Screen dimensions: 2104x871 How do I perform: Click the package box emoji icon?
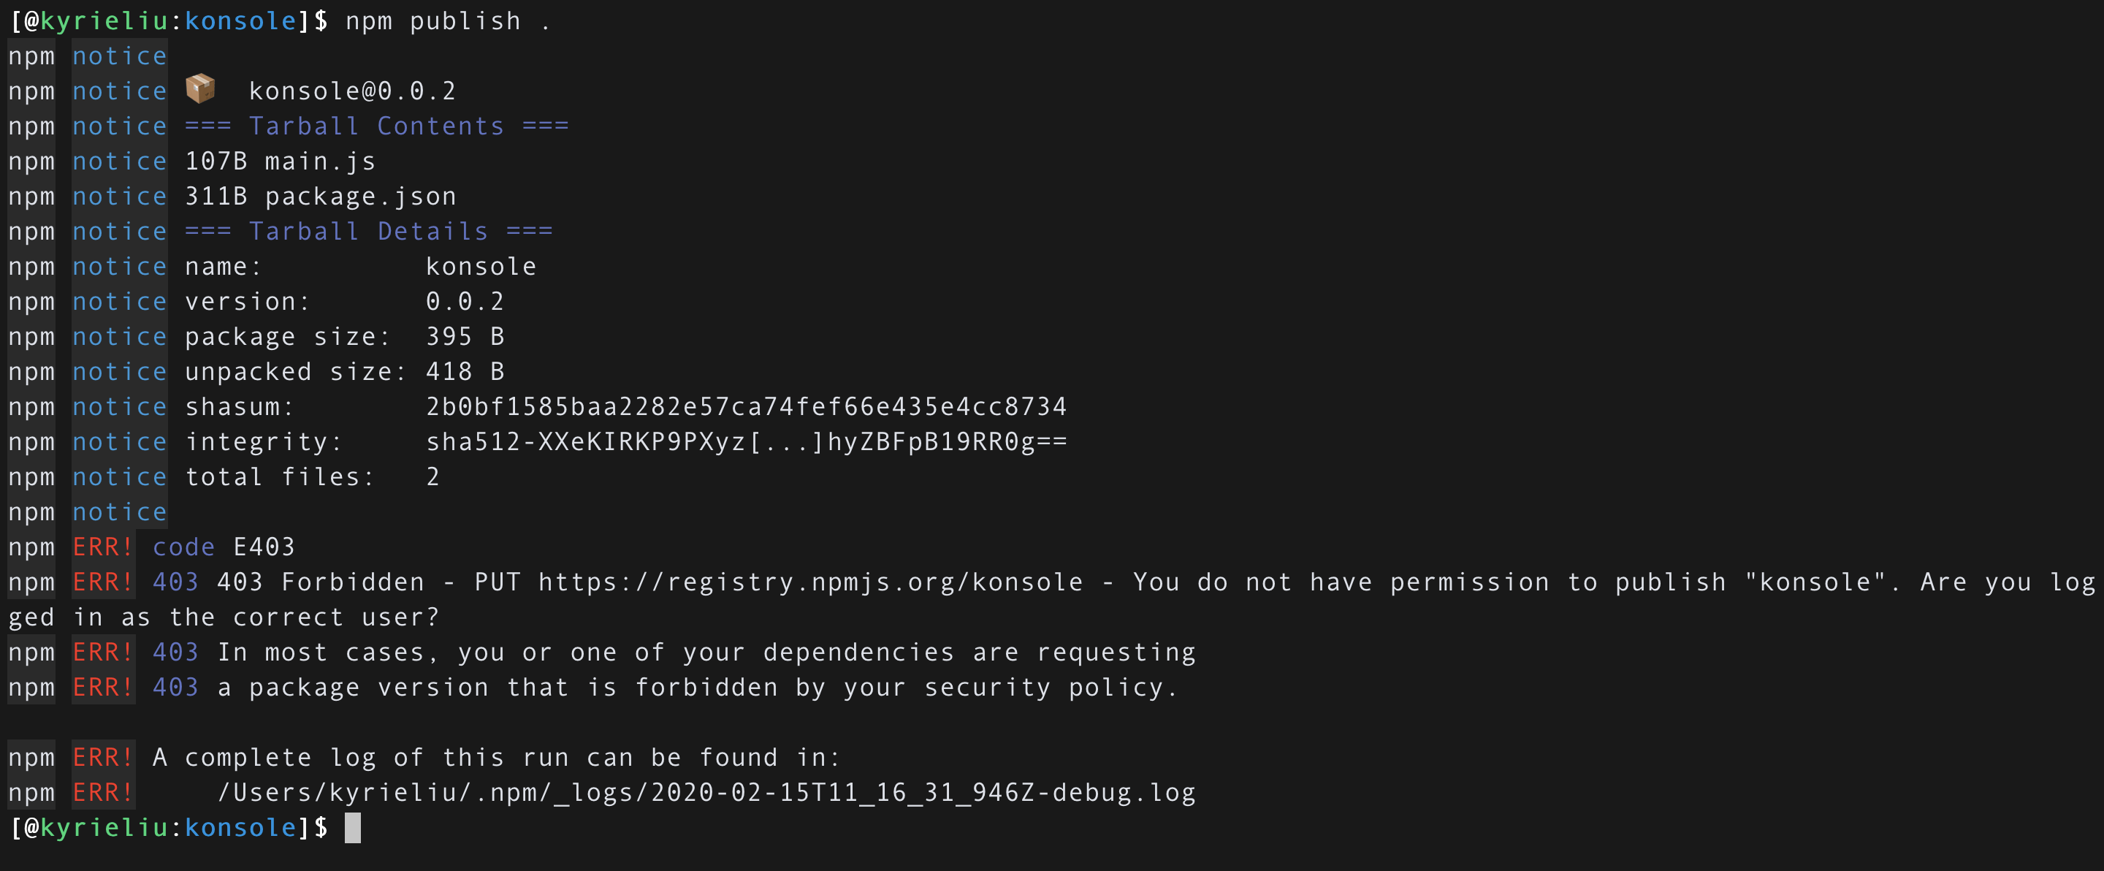point(200,89)
